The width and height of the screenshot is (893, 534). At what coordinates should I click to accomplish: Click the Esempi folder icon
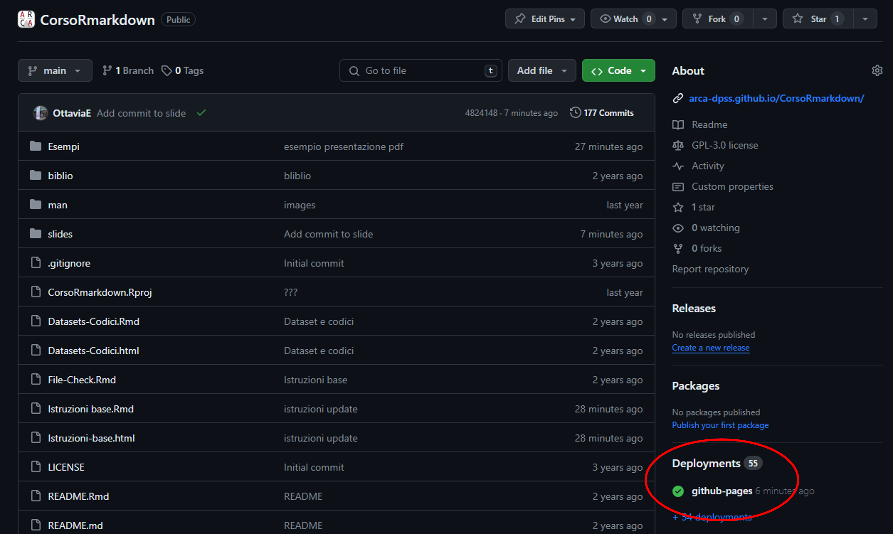[x=35, y=146]
